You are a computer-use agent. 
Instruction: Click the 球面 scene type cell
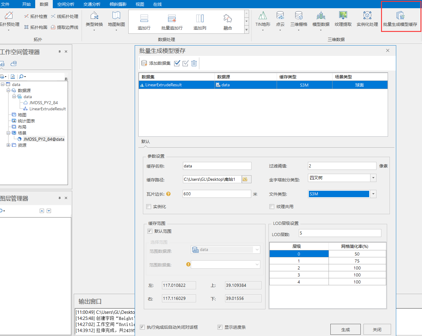pyautogui.click(x=360, y=85)
